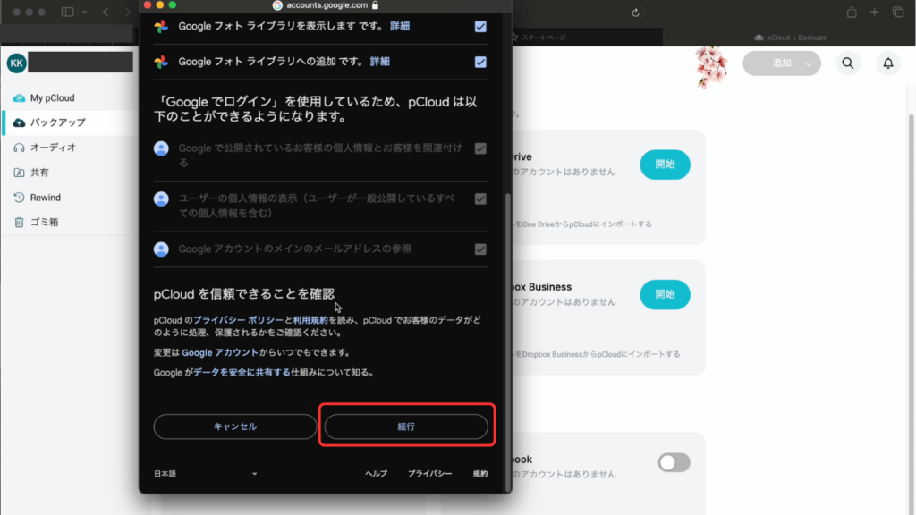
Task: Expand the 追加 button dropdown arrow
Action: 809,63
